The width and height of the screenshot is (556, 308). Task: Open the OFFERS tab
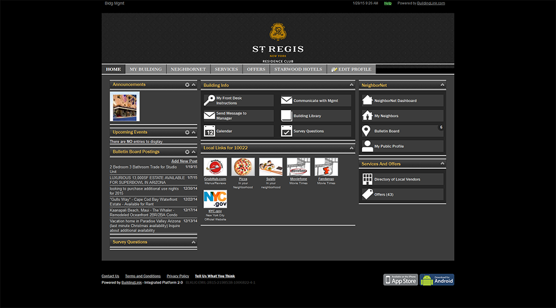pyautogui.click(x=256, y=69)
